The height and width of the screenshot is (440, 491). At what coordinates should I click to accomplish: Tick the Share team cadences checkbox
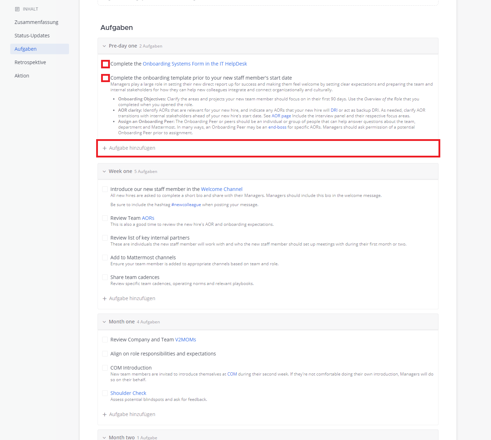pyautogui.click(x=105, y=278)
